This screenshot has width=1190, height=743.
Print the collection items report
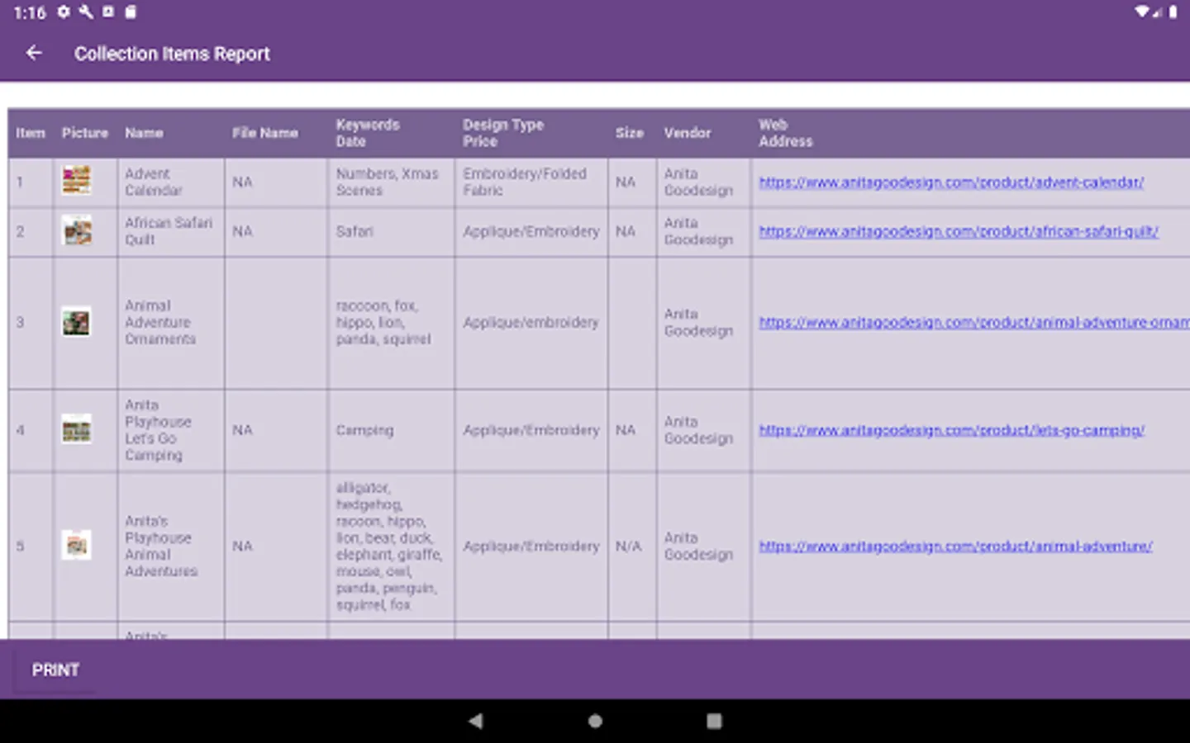tap(55, 670)
